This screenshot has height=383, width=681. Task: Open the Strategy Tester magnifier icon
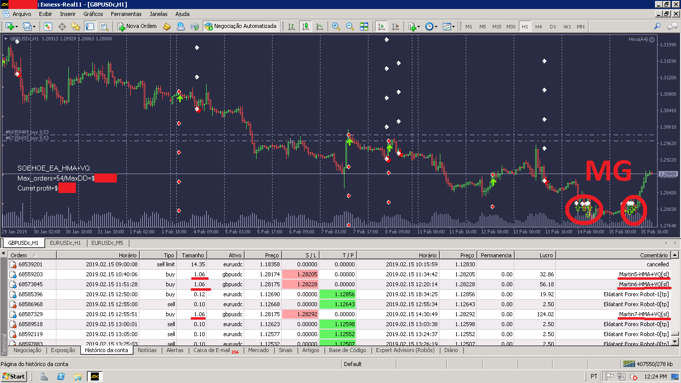pos(104,26)
